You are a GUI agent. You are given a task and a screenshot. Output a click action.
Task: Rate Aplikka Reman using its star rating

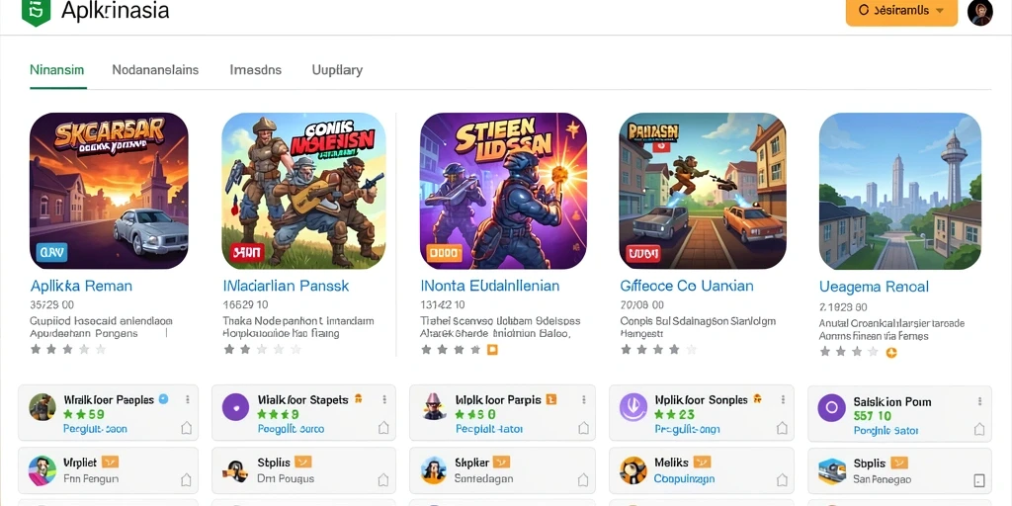68,349
